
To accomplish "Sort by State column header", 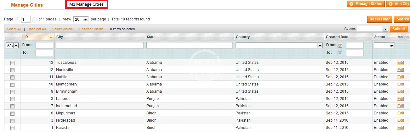I will coord(151,37).
